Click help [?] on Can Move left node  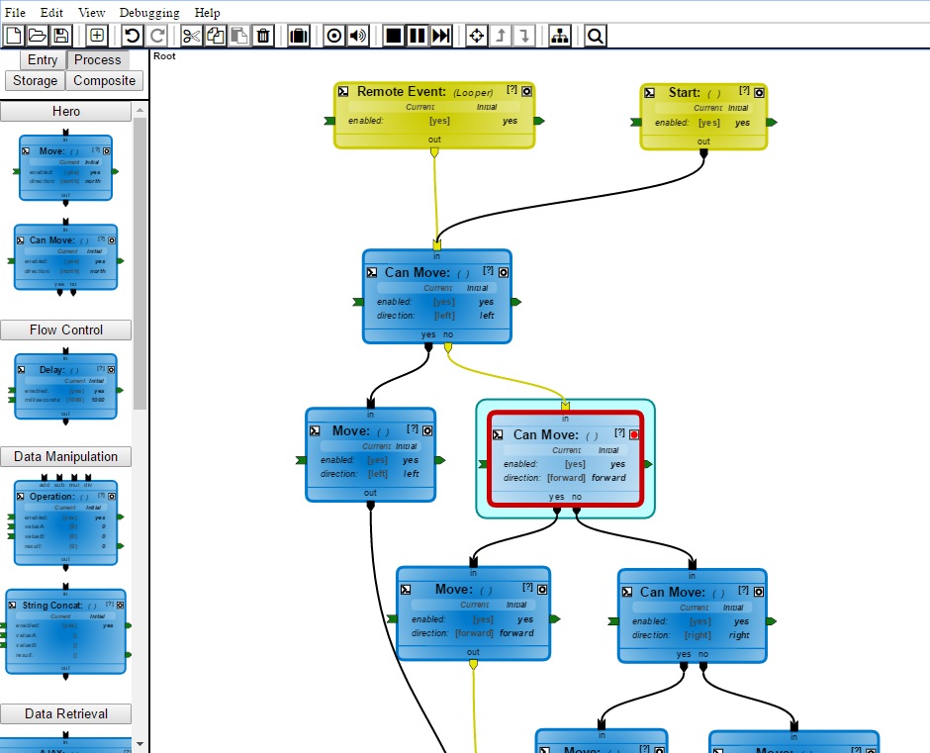point(488,270)
